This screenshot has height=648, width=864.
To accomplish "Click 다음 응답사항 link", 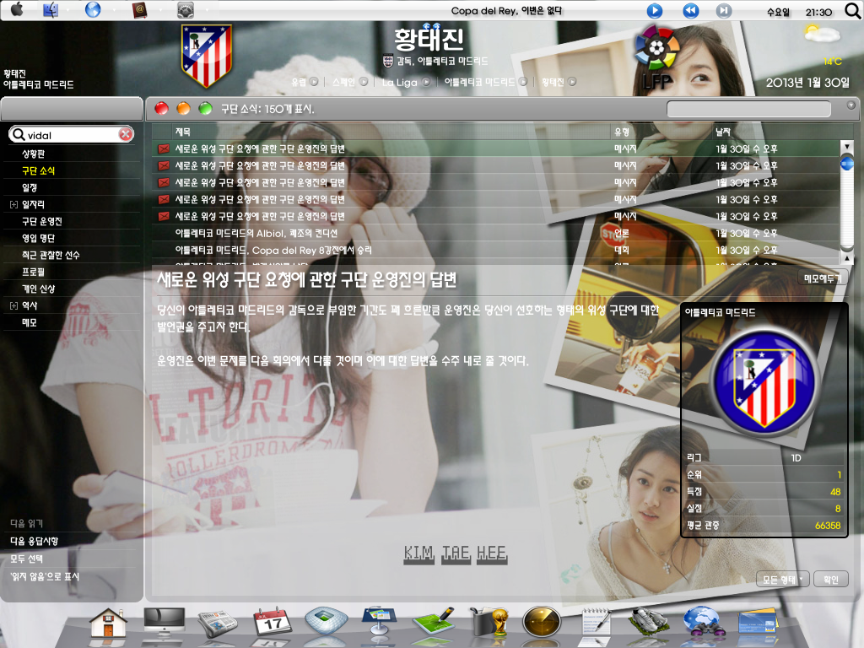I will coord(34,541).
